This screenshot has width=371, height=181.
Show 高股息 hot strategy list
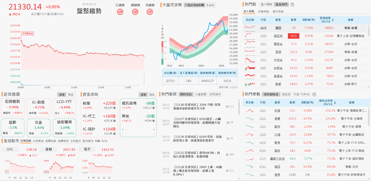pyautogui.click(x=286, y=95)
